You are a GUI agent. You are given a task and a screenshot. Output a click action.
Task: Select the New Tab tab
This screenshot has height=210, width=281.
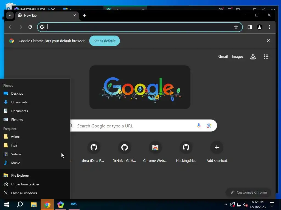pyautogui.click(x=47, y=16)
